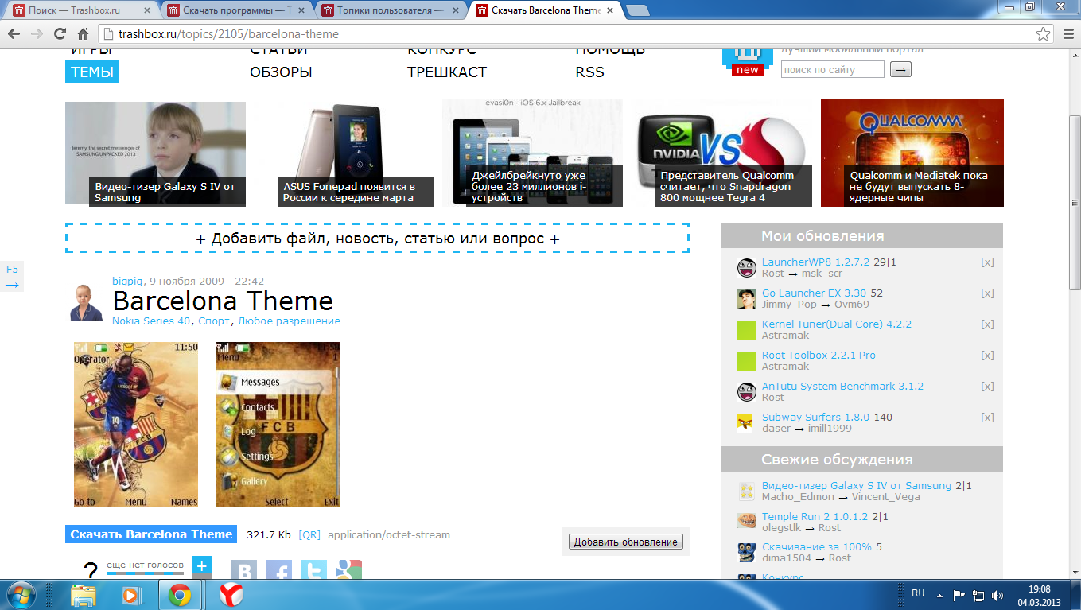The width and height of the screenshot is (1081, 610).
Task: Focus the поиск по сайту search field
Action: point(832,70)
